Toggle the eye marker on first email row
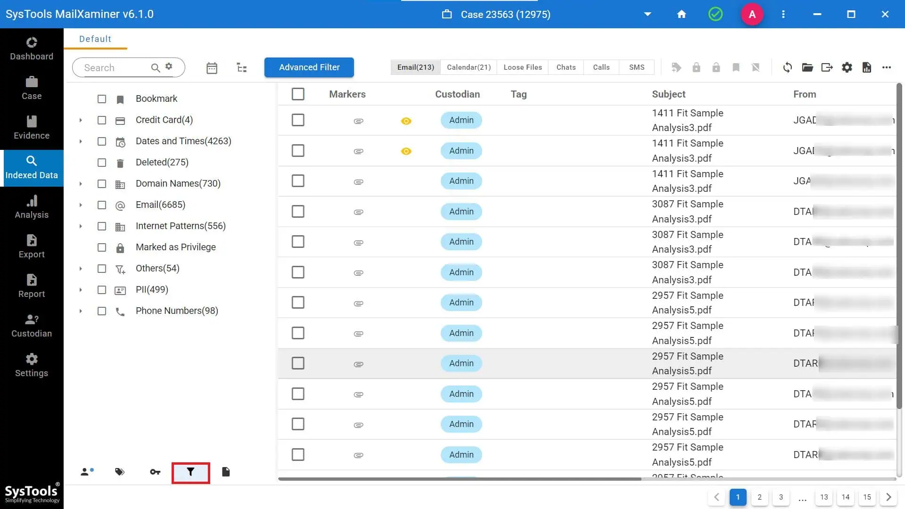The width and height of the screenshot is (905, 509). 406,121
